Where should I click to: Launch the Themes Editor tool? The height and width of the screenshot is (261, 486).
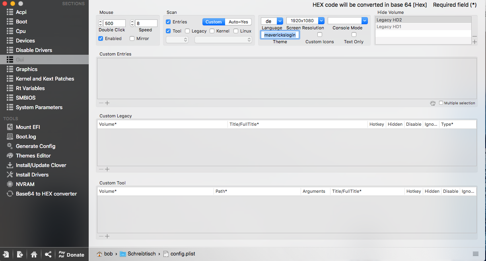33,155
